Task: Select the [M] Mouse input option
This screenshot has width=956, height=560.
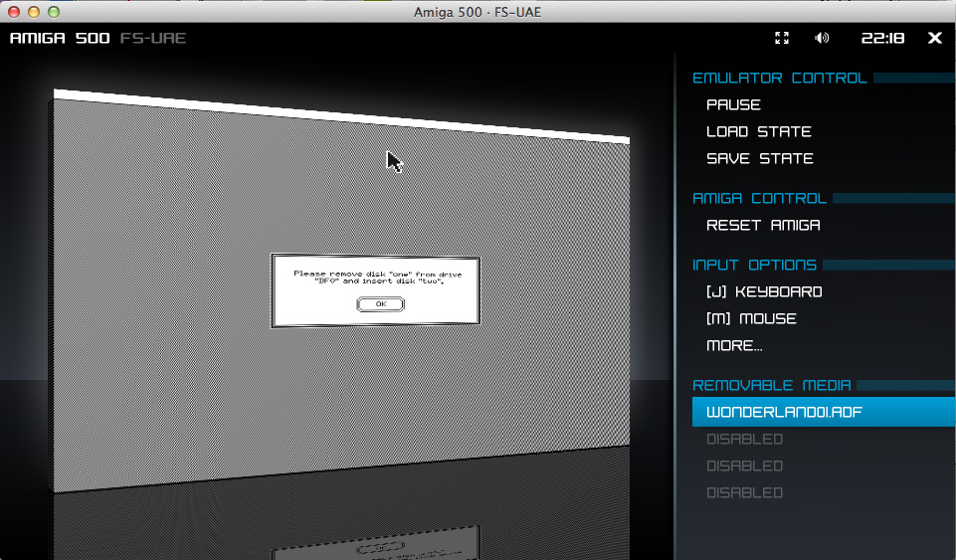Action: click(x=751, y=318)
